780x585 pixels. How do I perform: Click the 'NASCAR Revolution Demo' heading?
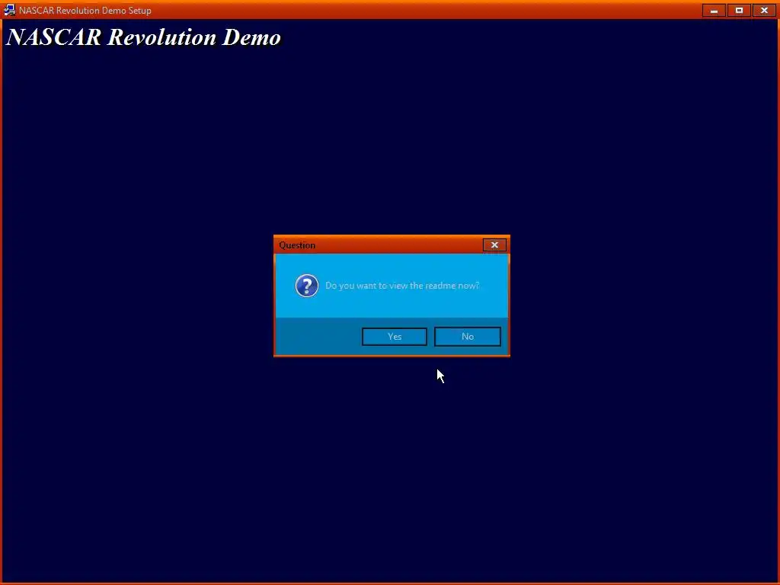(x=144, y=37)
